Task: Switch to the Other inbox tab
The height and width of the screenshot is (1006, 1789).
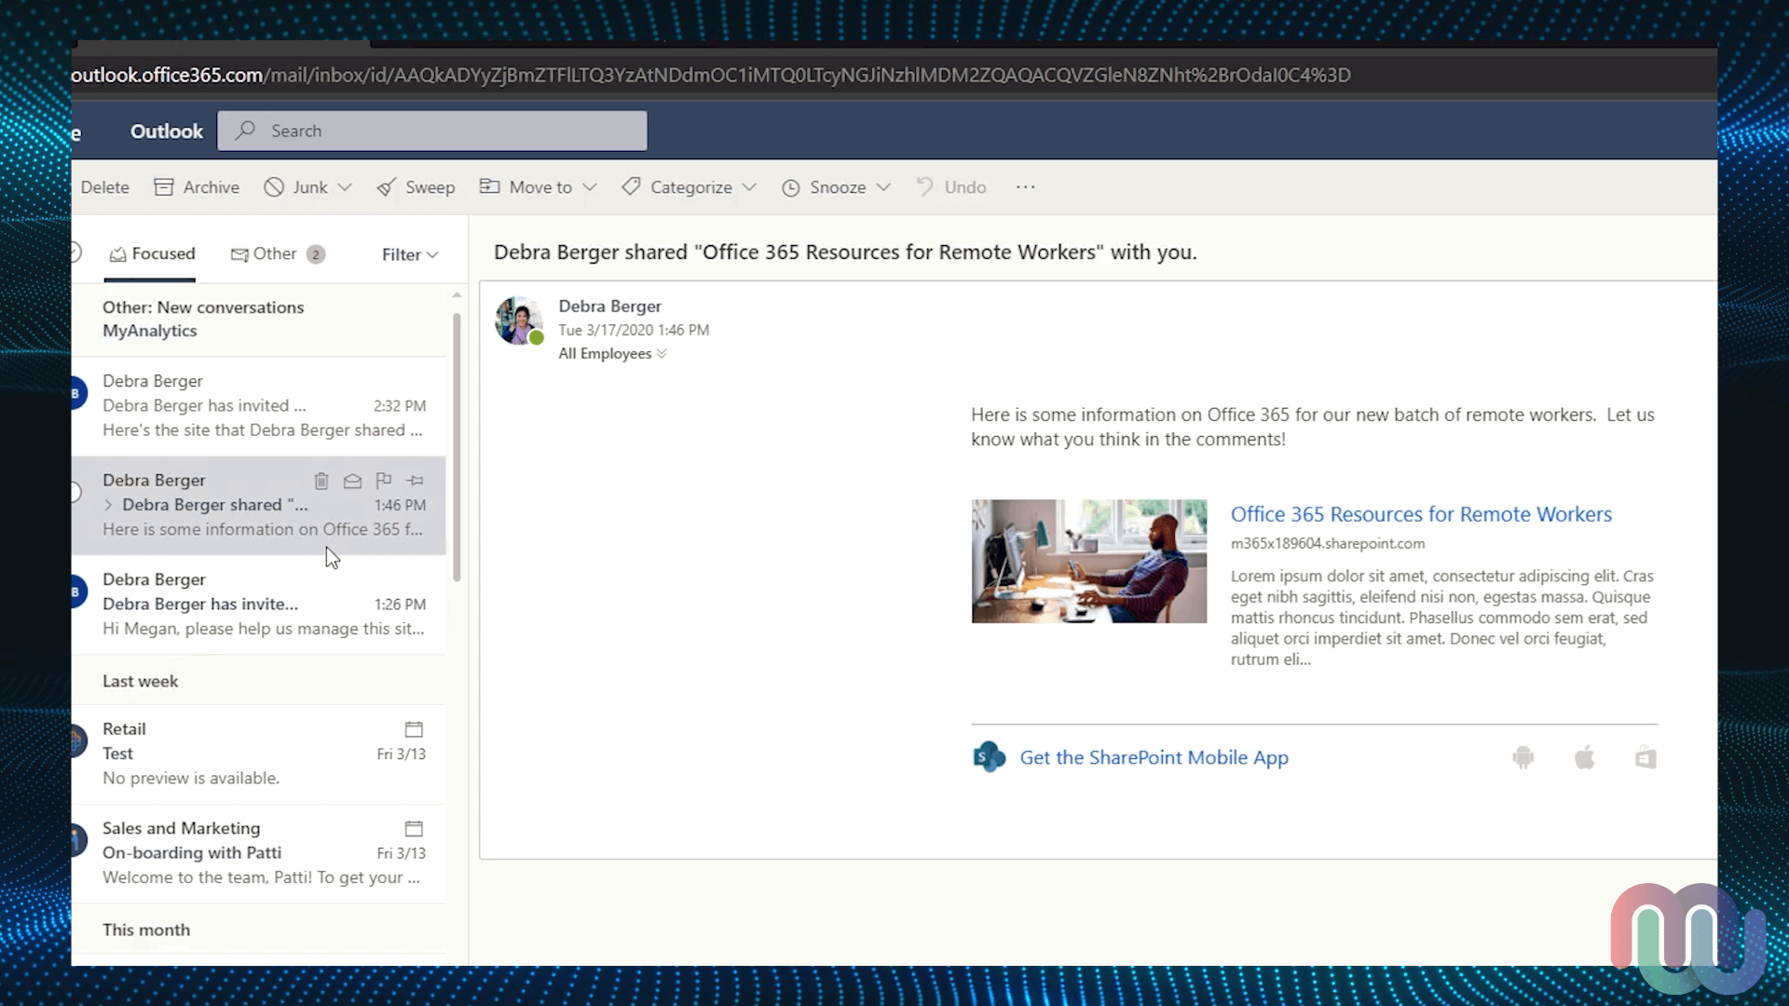Action: point(273,253)
